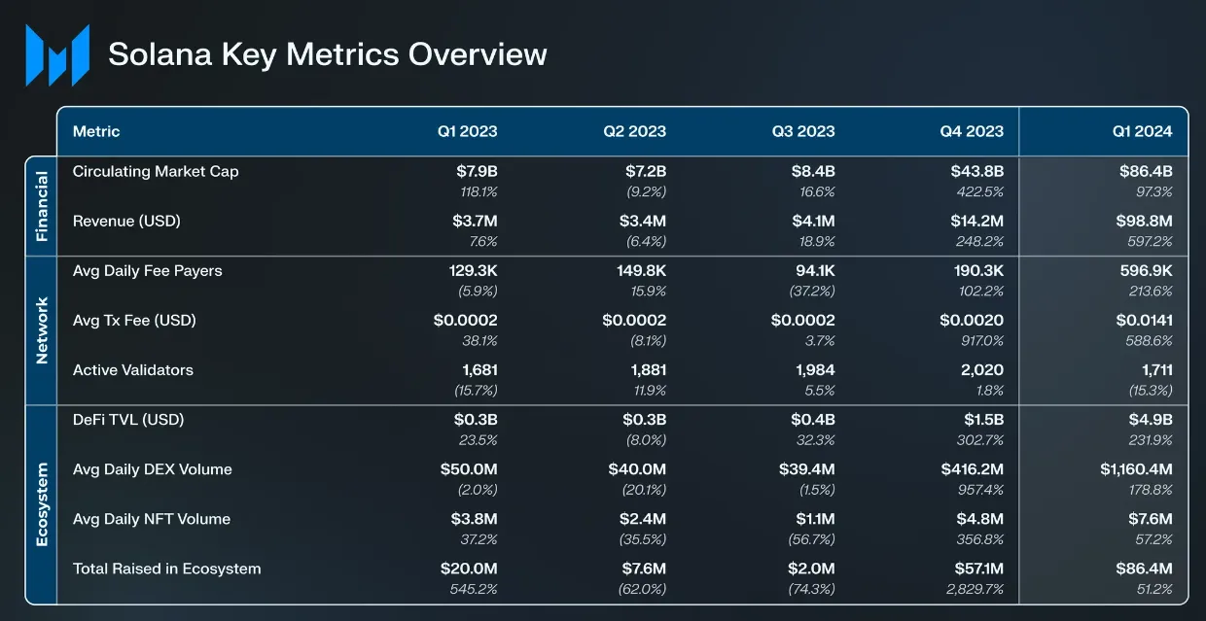Click the Financial section side label

click(41, 206)
